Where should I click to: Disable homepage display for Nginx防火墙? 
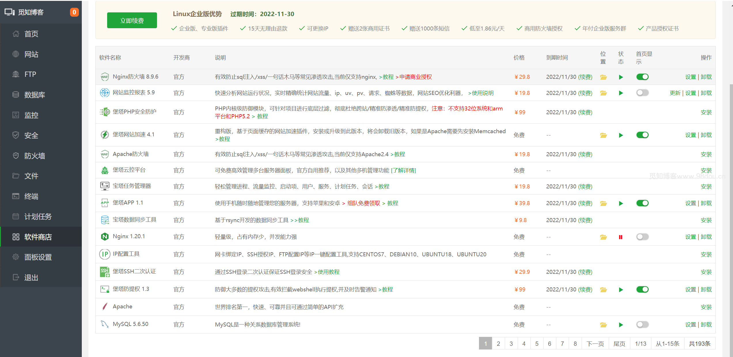pyautogui.click(x=642, y=77)
